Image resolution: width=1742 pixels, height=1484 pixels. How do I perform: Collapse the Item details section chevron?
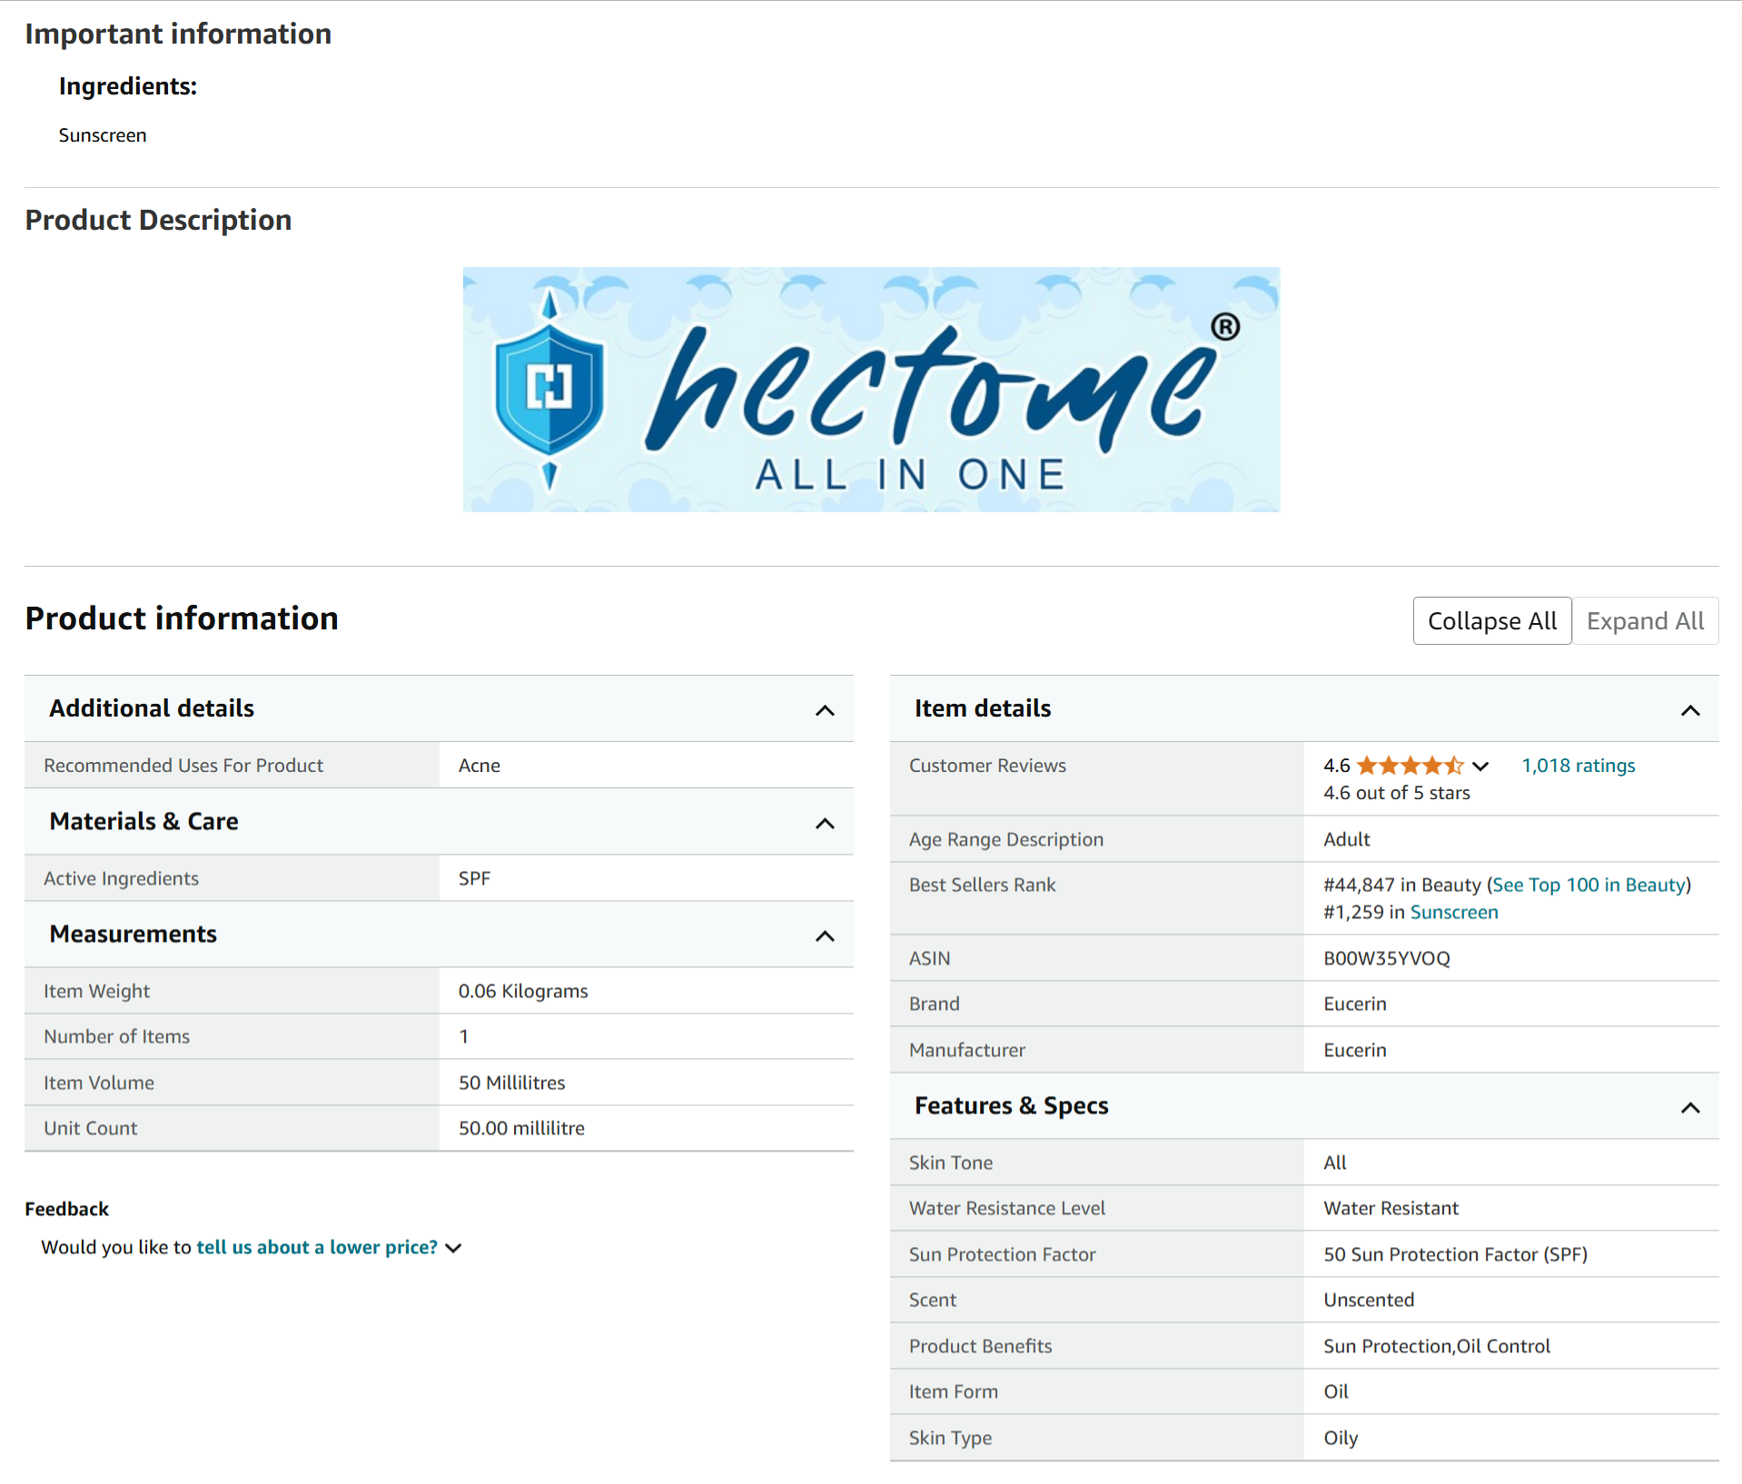[1689, 710]
